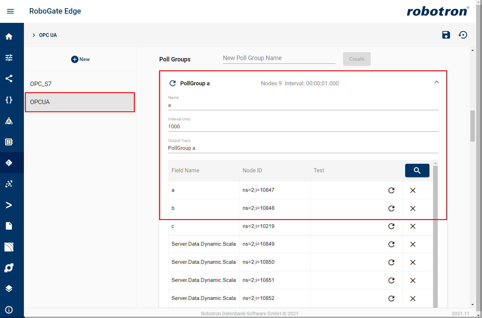This screenshot has width=482, height=318.
Task: Open the hamburger navigation menu
Action: pyautogui.click(x=11, y=11)
